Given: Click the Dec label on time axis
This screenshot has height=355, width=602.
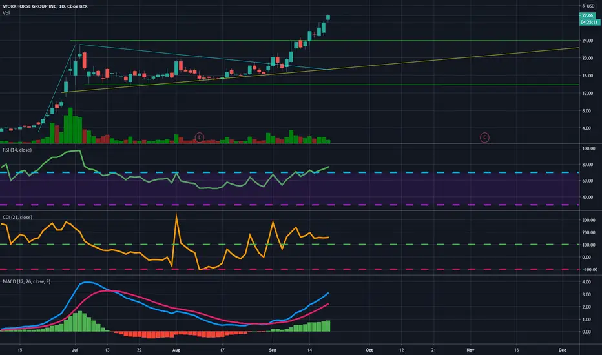Looking at the screenshot, I should pyautogui.click(x=562, y=350).
